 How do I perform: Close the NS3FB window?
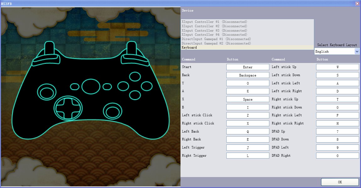coord(357,3)
